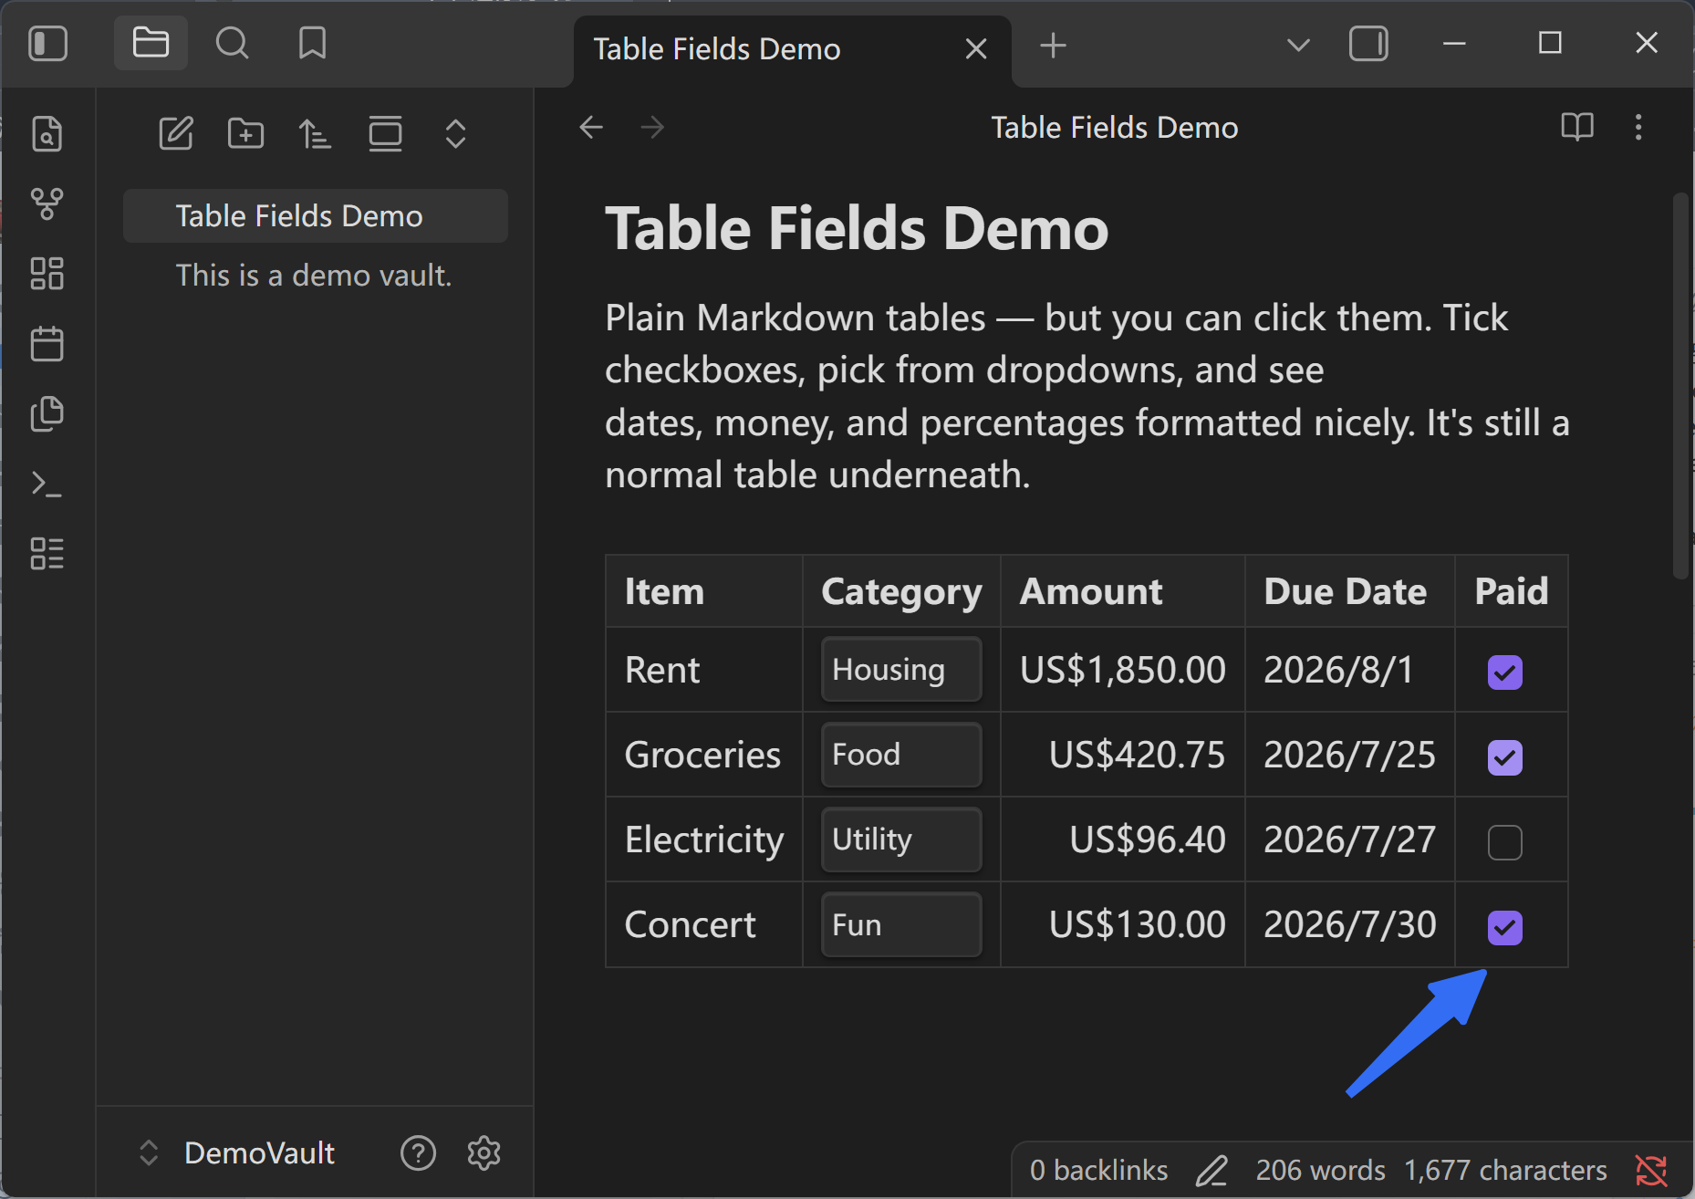Screen dimensions: 1695x1199
Task: Toggle the left sidebar icon
Action: tap(47, 43)
